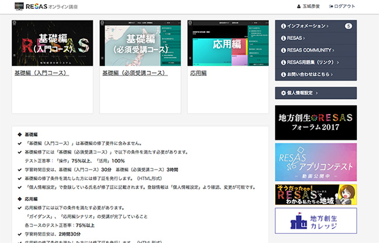Open the 基礎編（入門コース）thumbnail image
Image resolution: width=379 pixels, height=243 pixels.
(52, 43)
